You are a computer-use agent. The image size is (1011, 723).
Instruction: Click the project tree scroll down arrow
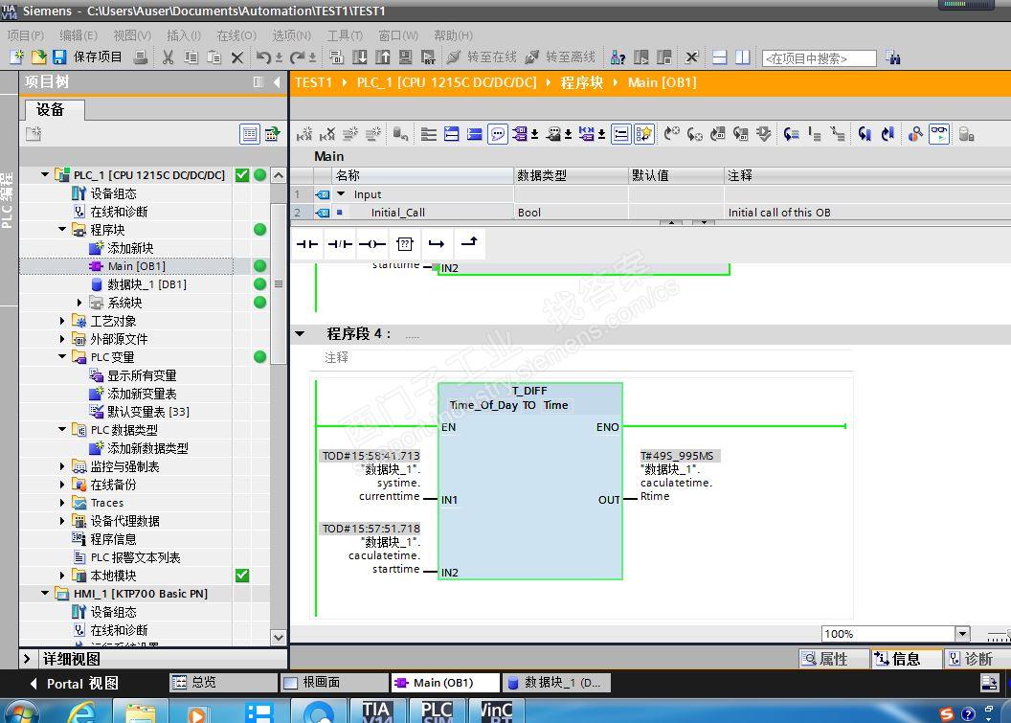279,637
